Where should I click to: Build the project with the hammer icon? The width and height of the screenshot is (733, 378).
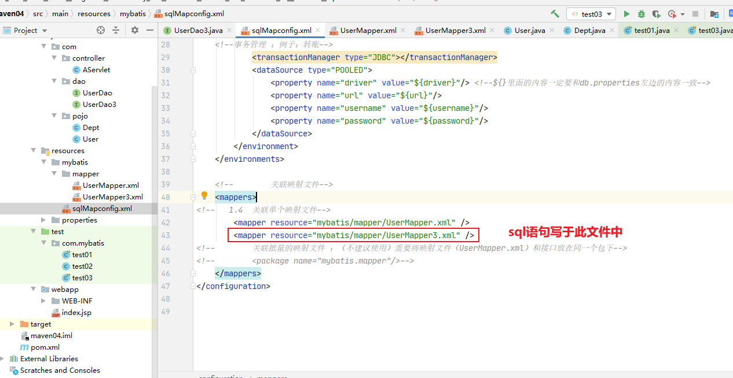(553, 13)
